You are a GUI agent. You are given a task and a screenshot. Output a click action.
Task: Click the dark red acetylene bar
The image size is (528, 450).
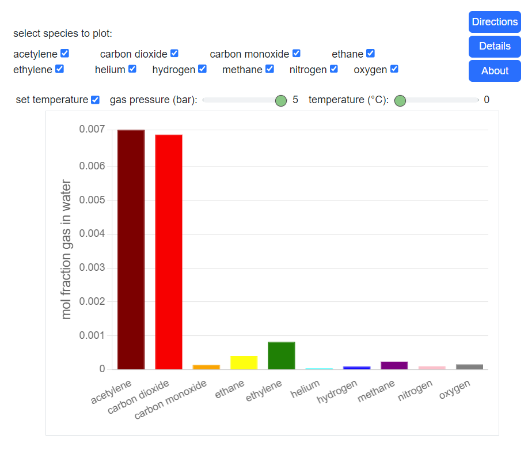[131, 249]
